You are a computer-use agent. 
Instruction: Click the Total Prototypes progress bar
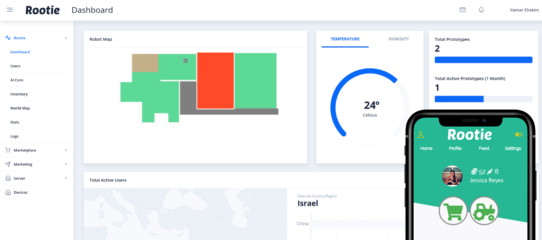point(484,60)
